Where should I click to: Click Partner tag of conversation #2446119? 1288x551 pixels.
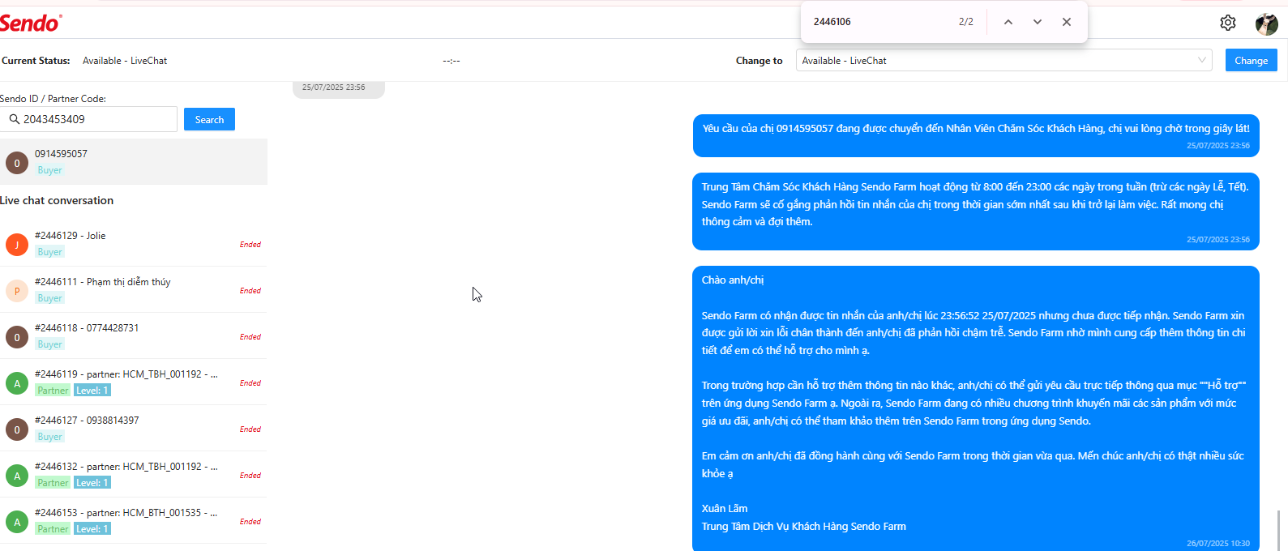(53, 391)
